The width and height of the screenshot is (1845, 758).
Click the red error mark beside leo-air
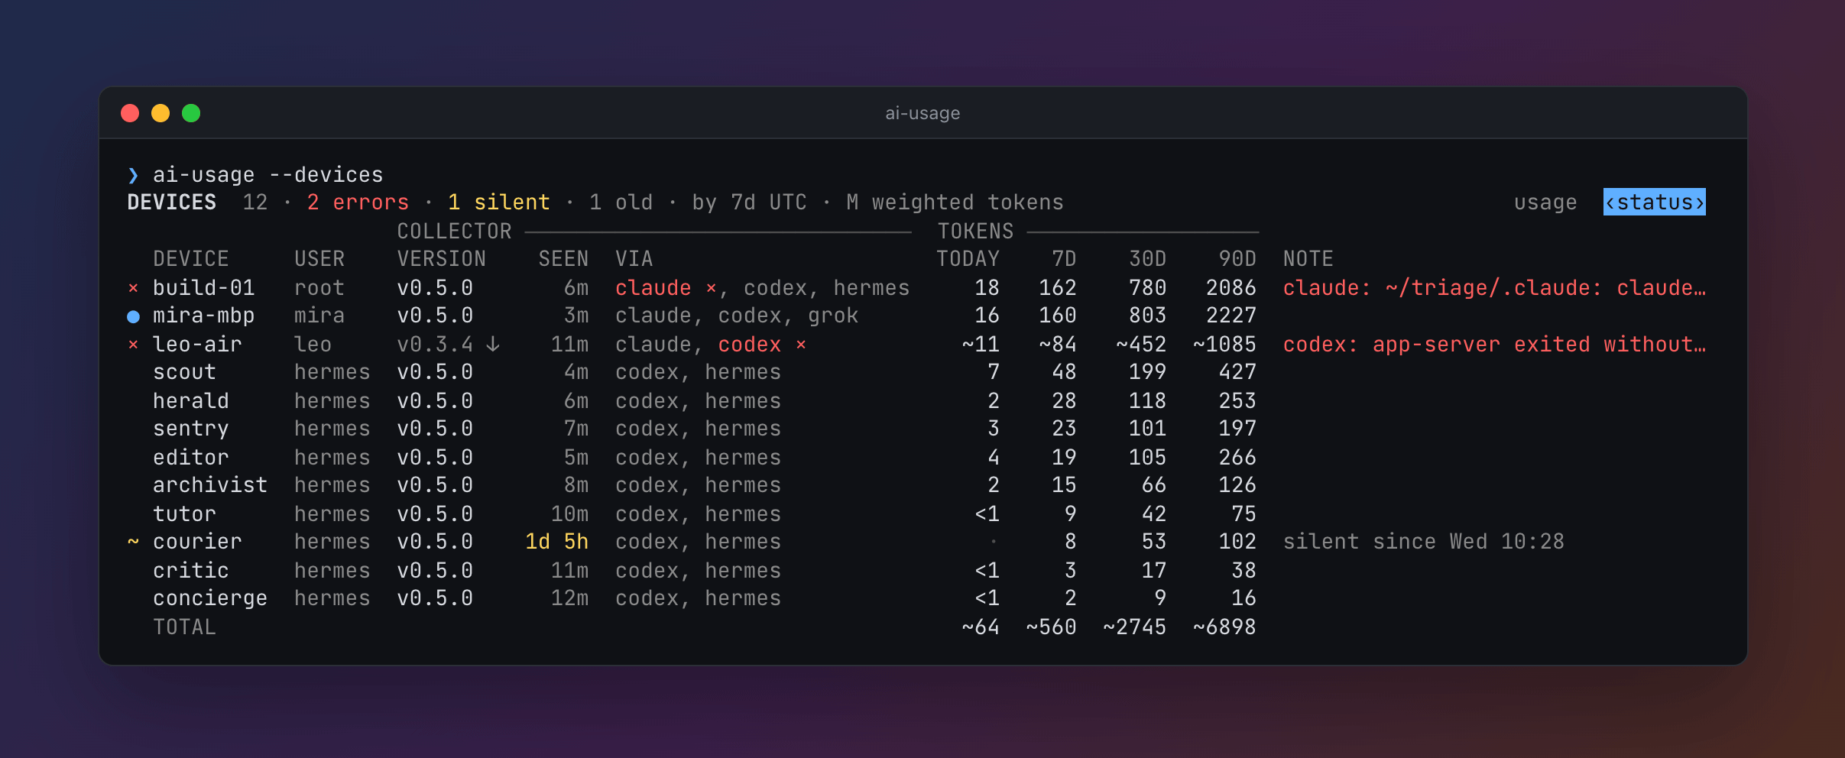pyautogui.click(x=133, y=345)
